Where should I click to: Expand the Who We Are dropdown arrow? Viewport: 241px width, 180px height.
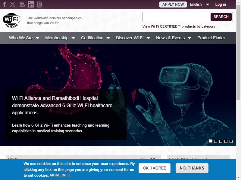37,38
